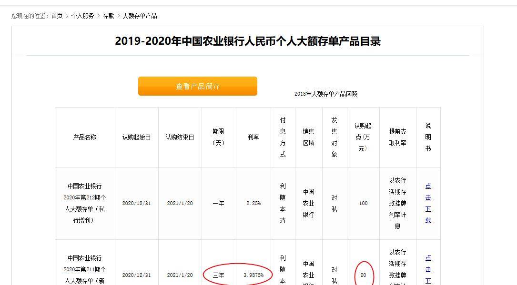Image resolution: width=517 pixels, height=285 pixels.
Task: Select the 付息方式 column header
Action: coord(283,137)
